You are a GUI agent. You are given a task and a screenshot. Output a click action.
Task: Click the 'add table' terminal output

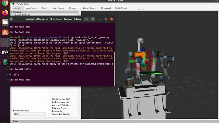[13, 75]
